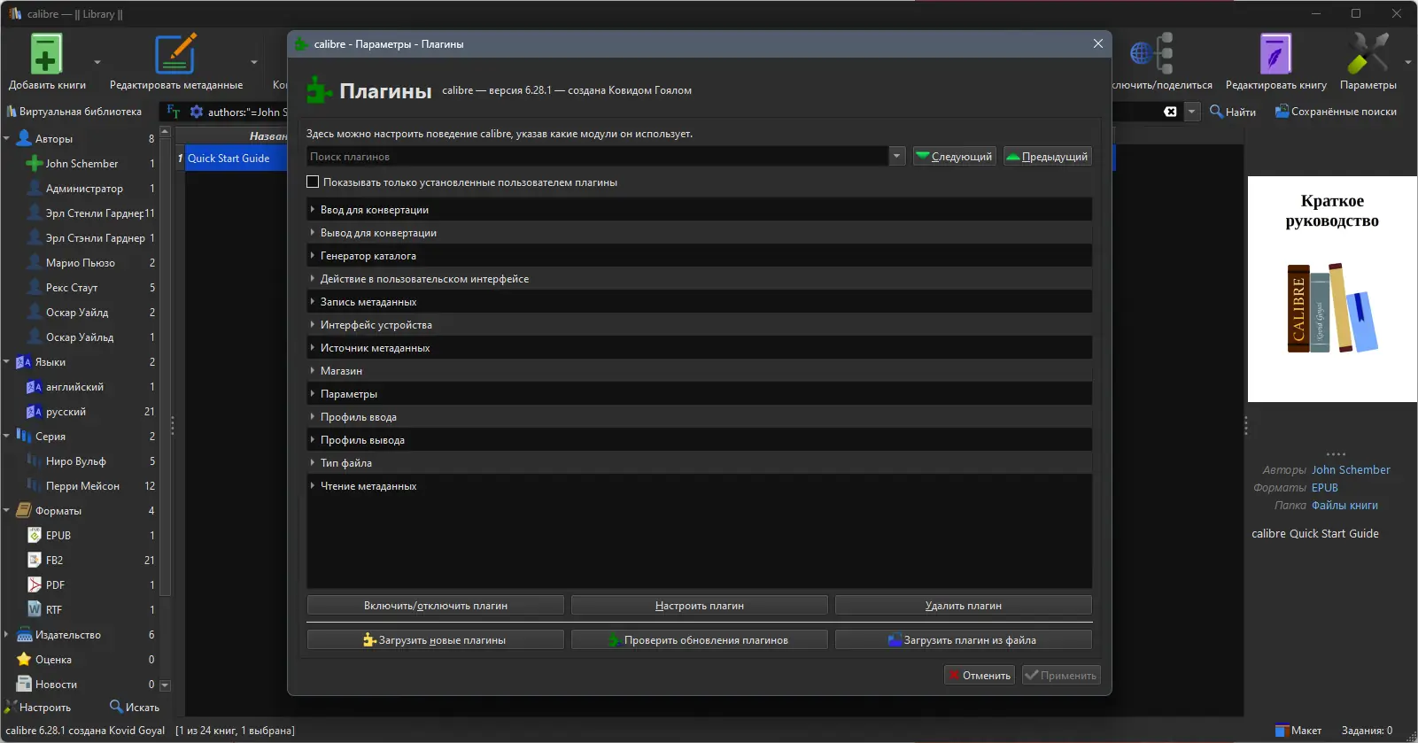Click Next (Следующий) plugin search button
The image size is (1418, 743).
coord(955,156)
